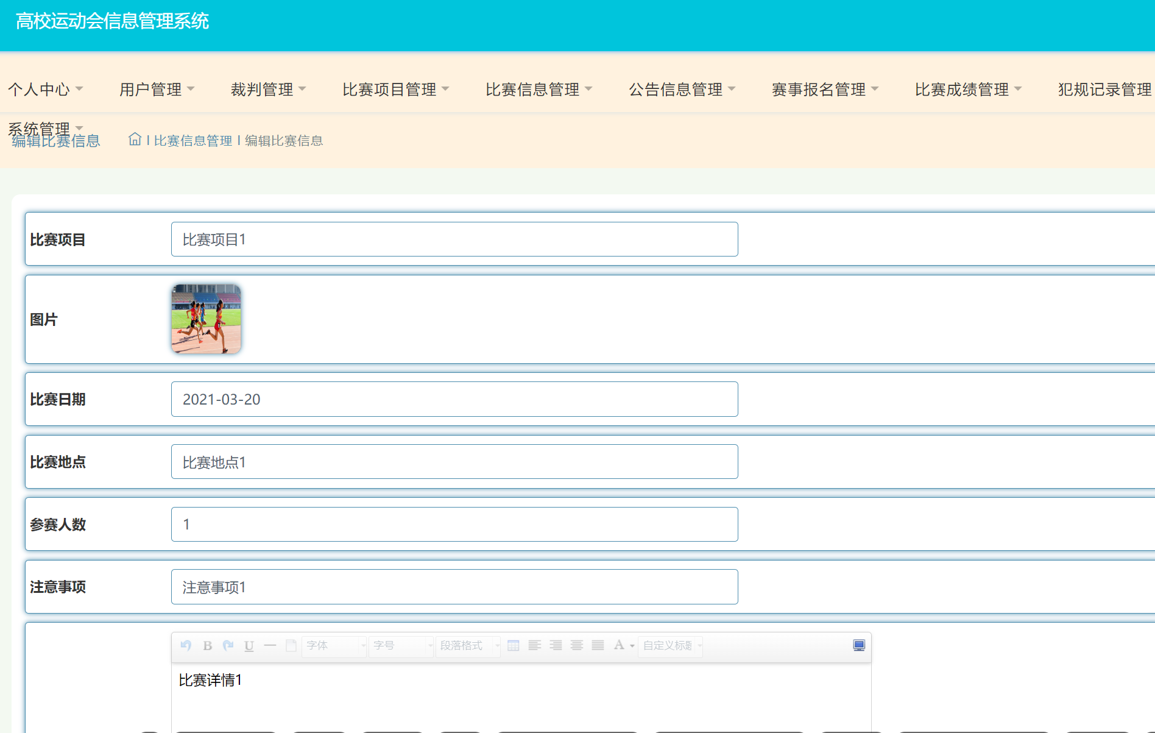
Task: Open the 字体 font dropdown
Action: 333,646
